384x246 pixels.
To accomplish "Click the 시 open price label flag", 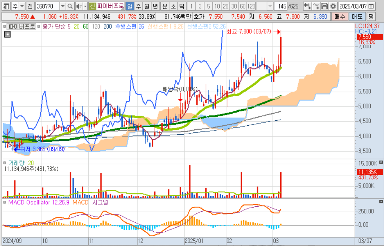I will [252, 16].
